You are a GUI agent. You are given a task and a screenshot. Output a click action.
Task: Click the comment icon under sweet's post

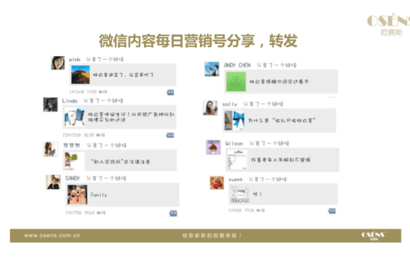[332, 211]
